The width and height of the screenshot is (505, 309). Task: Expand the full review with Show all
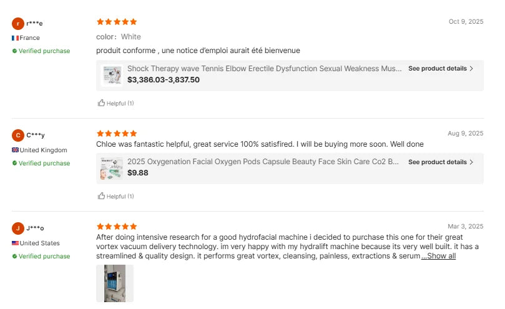click(x=439, y=256)
